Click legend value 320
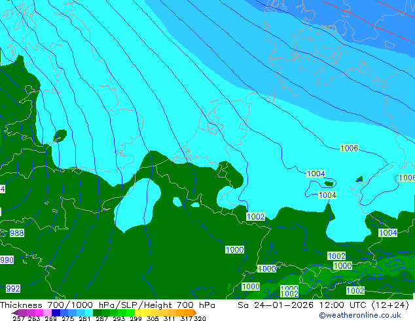Screen dimensions: 415x321 [200, 318]
